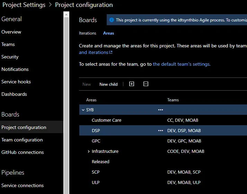Viewport: 247px width, 194px height.
Task: Click Project Settings breadcrumb
Action: 24,5
